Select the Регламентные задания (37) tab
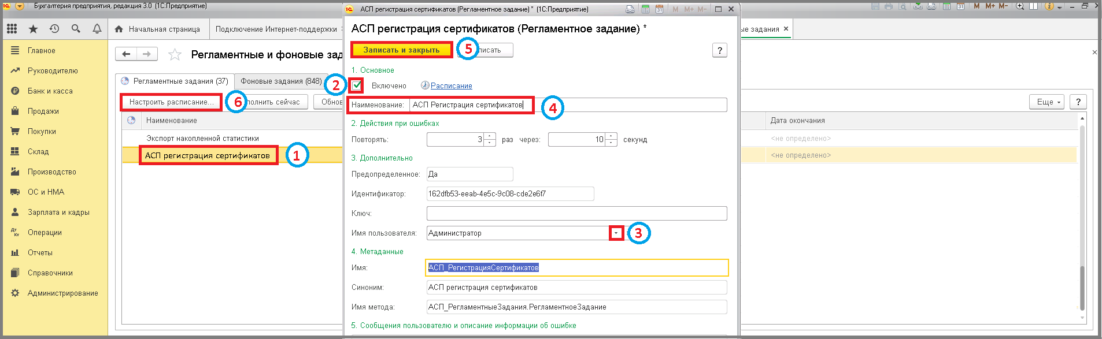This screenshot has width=1102, height=339. (175, 81)
